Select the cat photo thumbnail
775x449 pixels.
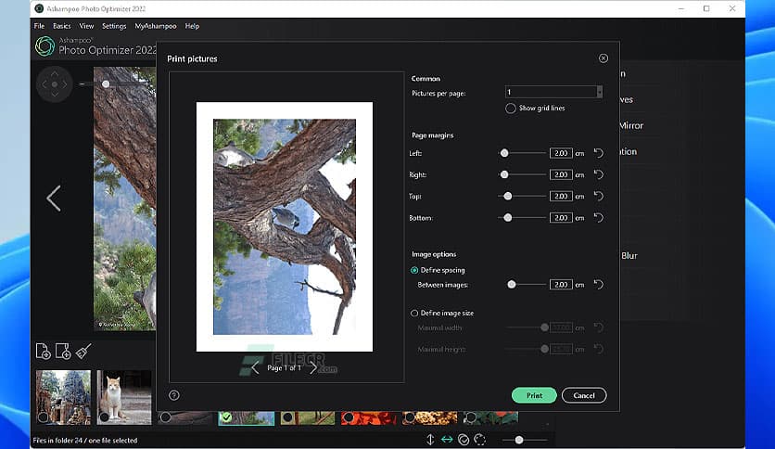pos(124,397)
